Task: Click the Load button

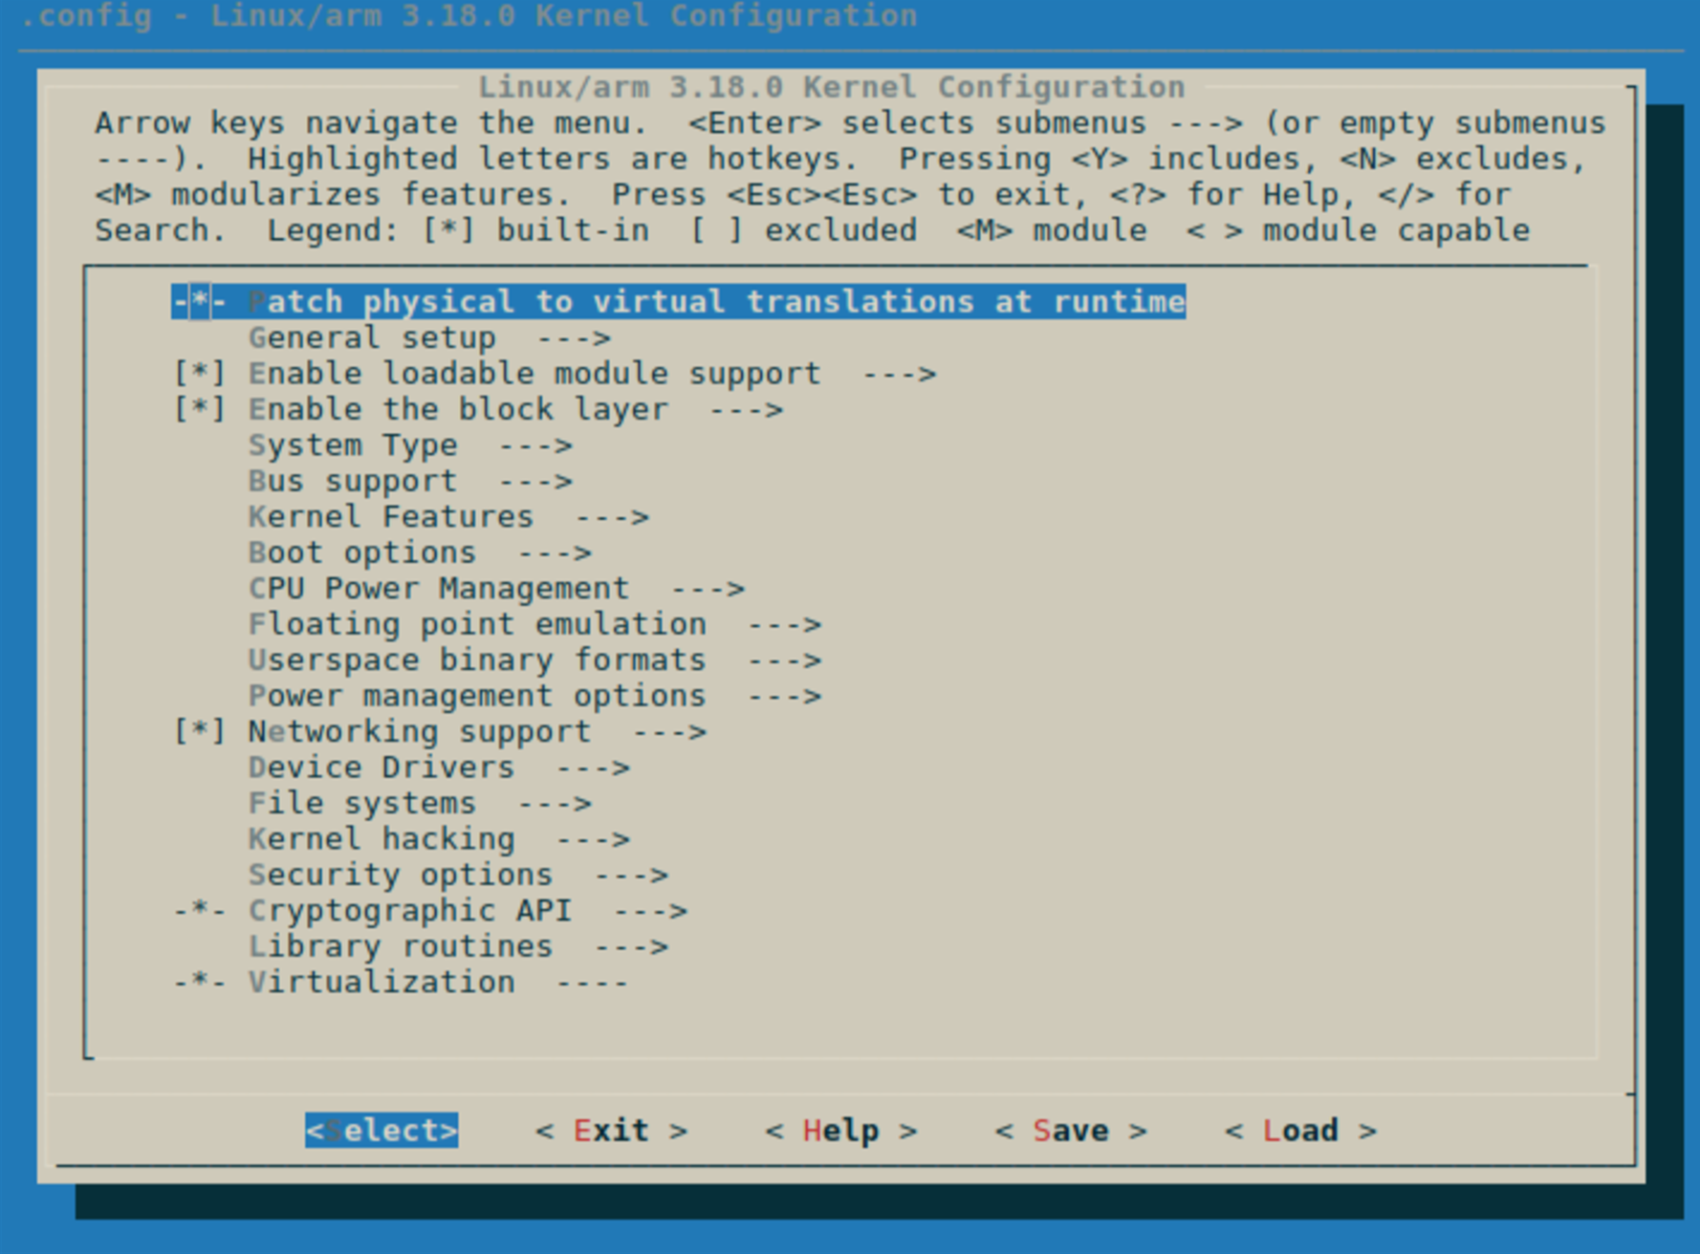Action: [1300, 1131]
